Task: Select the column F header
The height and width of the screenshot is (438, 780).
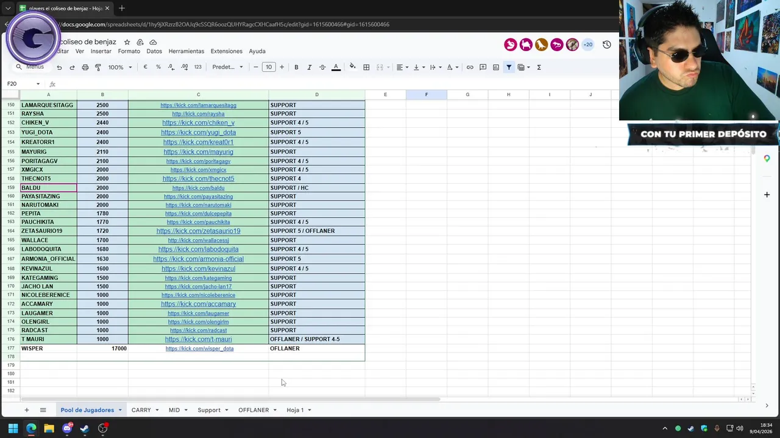Action: click(x=427, y=94)
